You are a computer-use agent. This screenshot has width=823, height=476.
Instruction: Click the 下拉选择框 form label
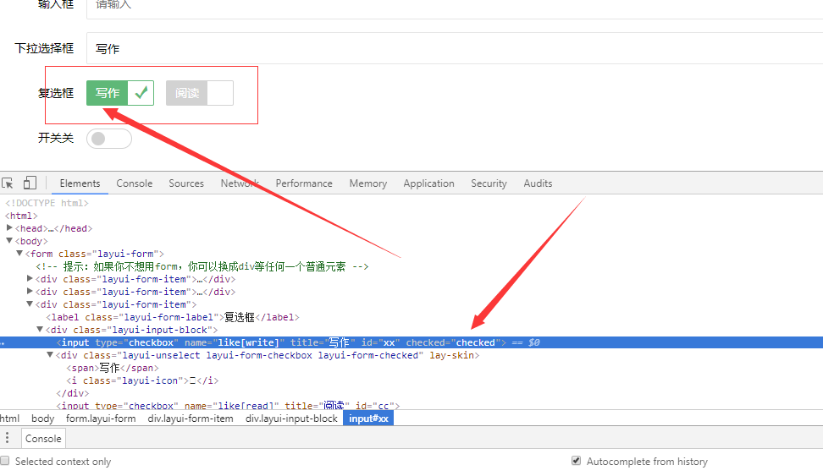[x=44, y=48]
